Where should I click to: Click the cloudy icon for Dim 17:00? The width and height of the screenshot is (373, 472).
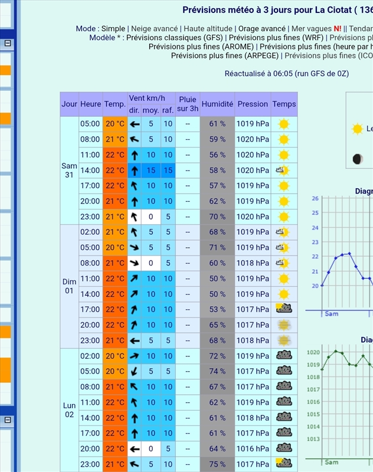tap(284, 308)
